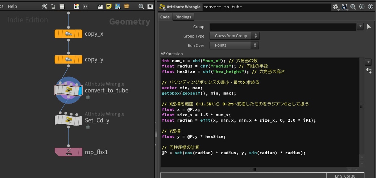Select the convert_to_tube node icon
This screenshot has height=178, width=376.
pyautogui.click(x=68, y=90)
